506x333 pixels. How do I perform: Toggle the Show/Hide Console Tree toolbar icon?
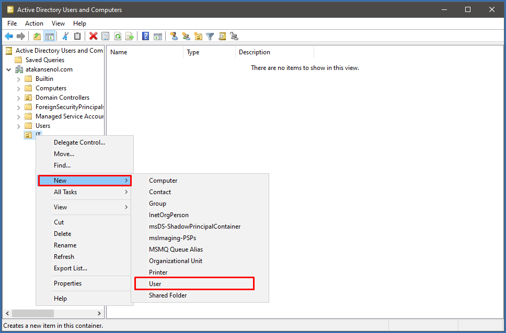coord(49,37)
